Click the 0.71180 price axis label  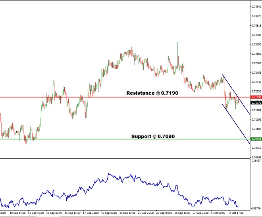pos(256,129)
